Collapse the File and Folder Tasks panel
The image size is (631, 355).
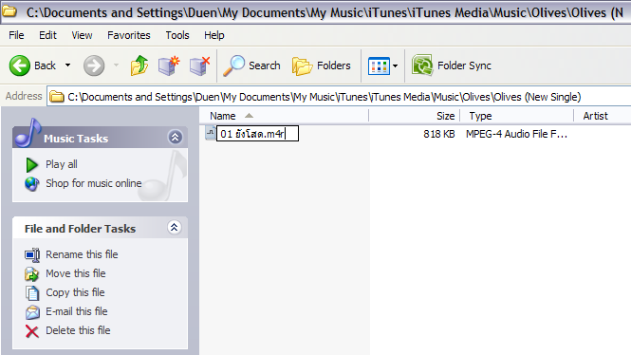click(175, 228)
